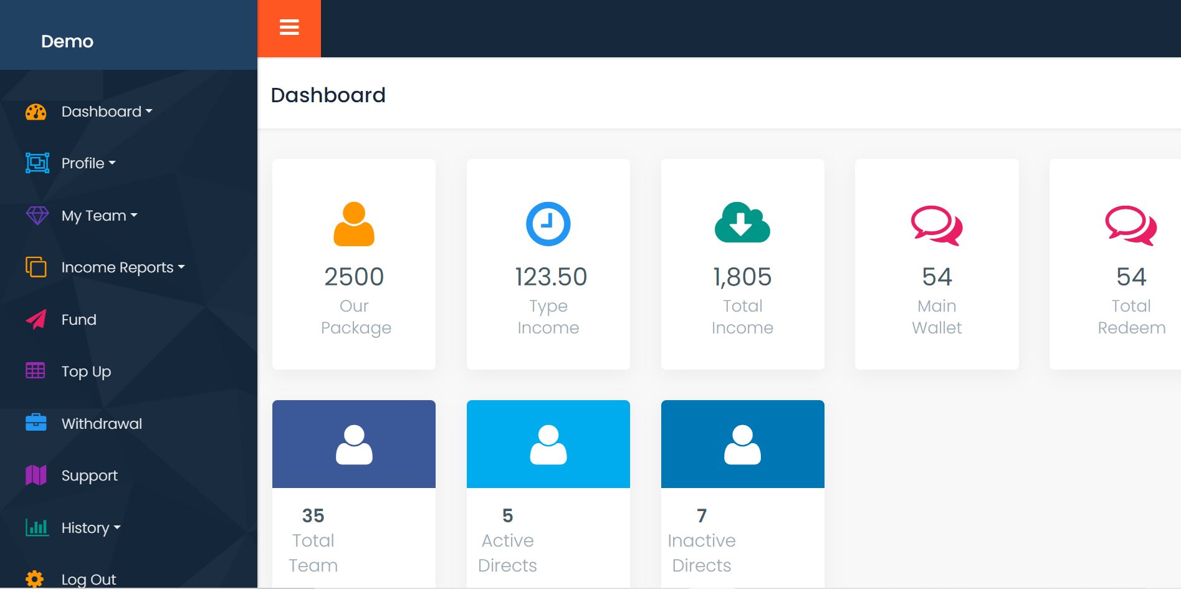Expand the My Team submenu
The image size is (1181, 589).
[x=99, y=216]
